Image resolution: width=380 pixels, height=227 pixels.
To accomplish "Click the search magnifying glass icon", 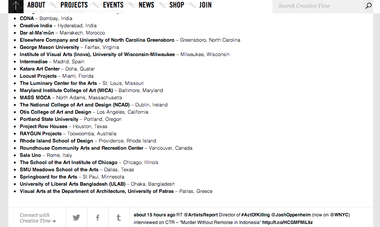I will tap(367, 6).
